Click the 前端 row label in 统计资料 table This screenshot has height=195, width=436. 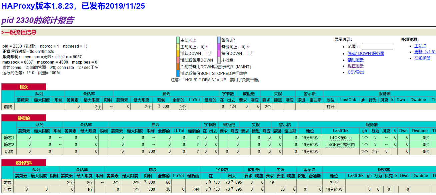[x=7, y=182]
